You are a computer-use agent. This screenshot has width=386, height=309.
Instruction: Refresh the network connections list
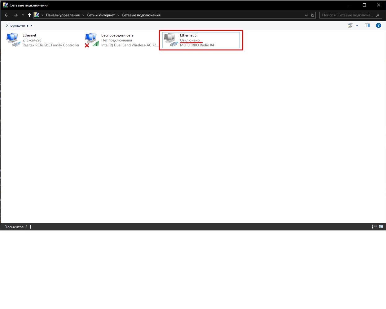[x=313, y=15]
